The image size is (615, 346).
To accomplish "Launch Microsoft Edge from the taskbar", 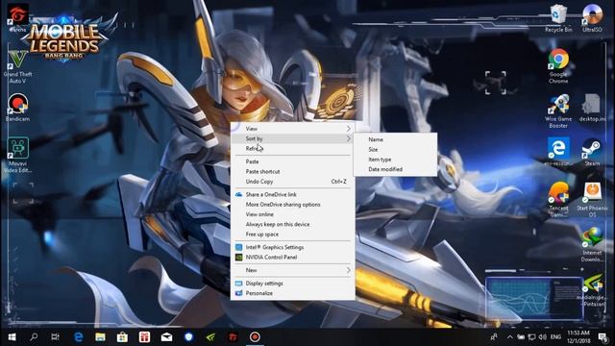I will pos(79,337).
